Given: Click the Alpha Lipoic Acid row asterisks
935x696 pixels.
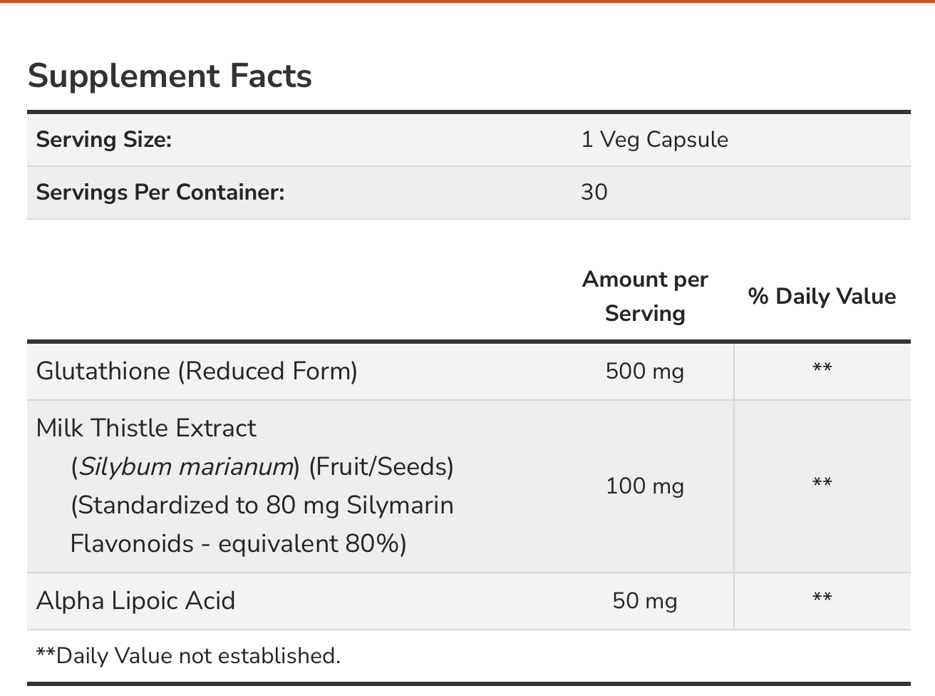Looking at the screenshot, I should click(x=822, y=599).
